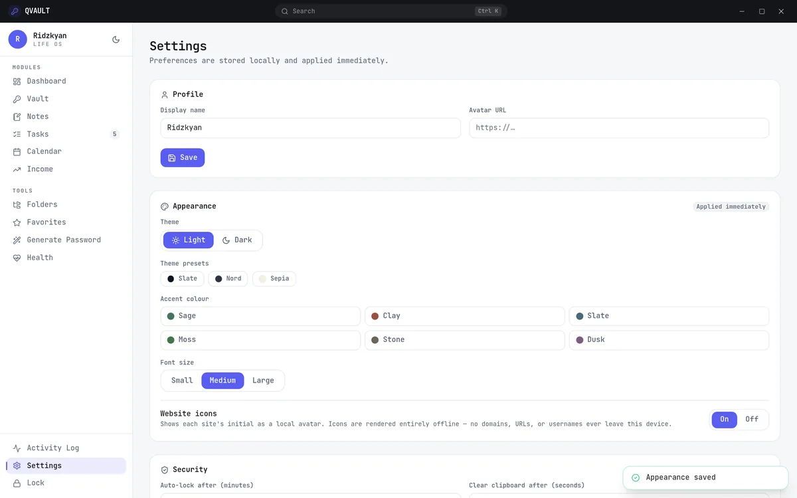Click the Ctrl K shortcut badge
797x498 pixels.
click(x=488, y=11)
